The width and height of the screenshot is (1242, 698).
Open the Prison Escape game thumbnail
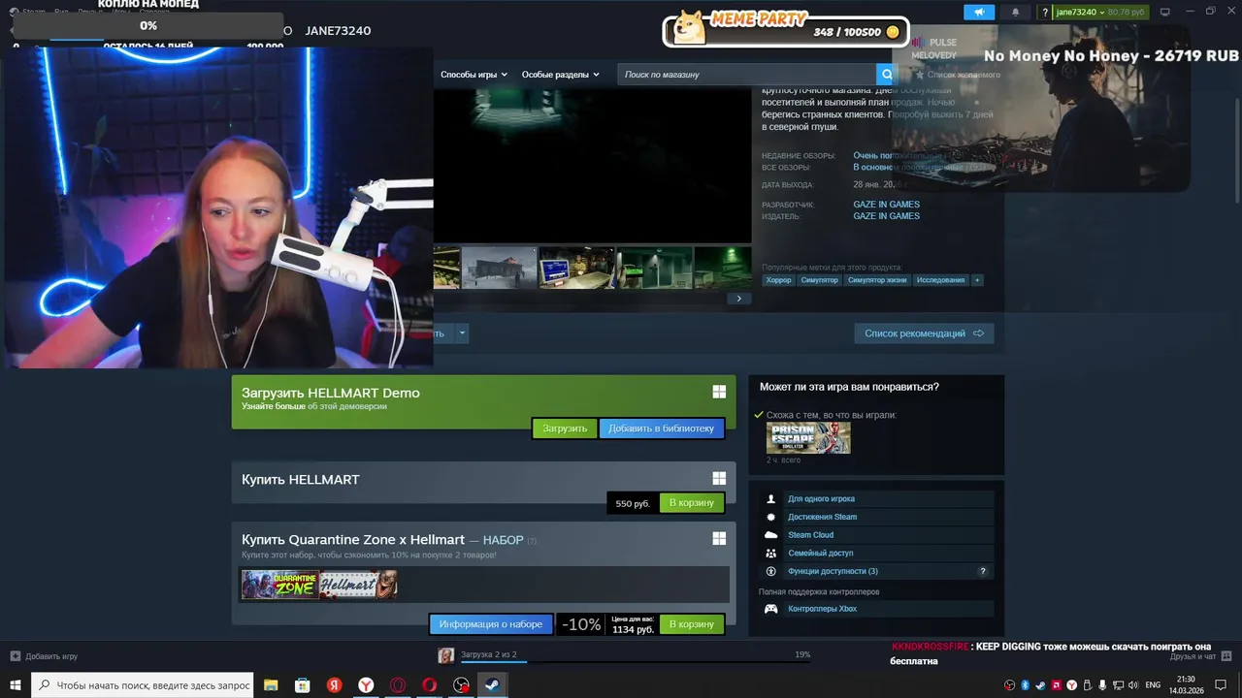[808, 437]
